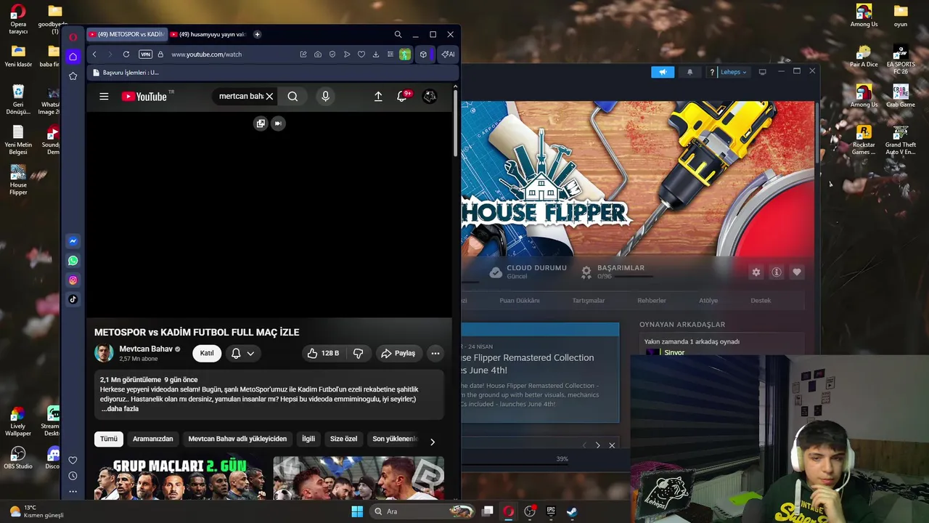Viewport: 929px width, 523px height.
Task: Open House Flipper info icon in Steam
Action: [777, 272]
